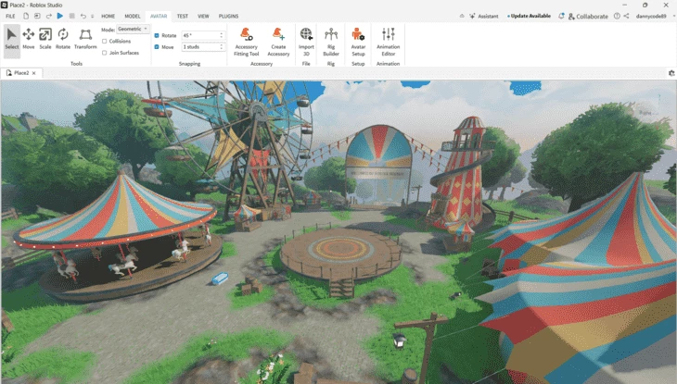
Task: Click the Collaborate button
Action: coord(588,16)
